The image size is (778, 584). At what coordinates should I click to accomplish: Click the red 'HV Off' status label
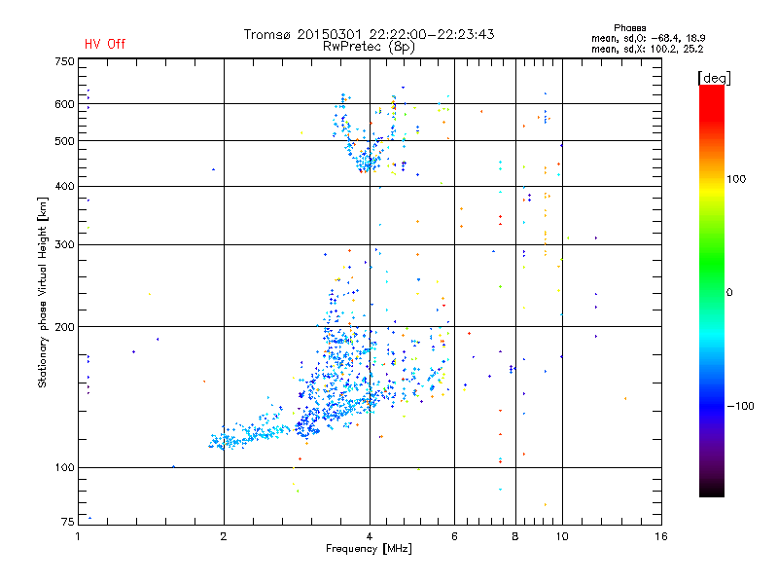click(105, 44)
